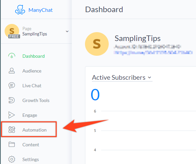
Task: Open Live Chat from sidebar
Action: [32, 86]
